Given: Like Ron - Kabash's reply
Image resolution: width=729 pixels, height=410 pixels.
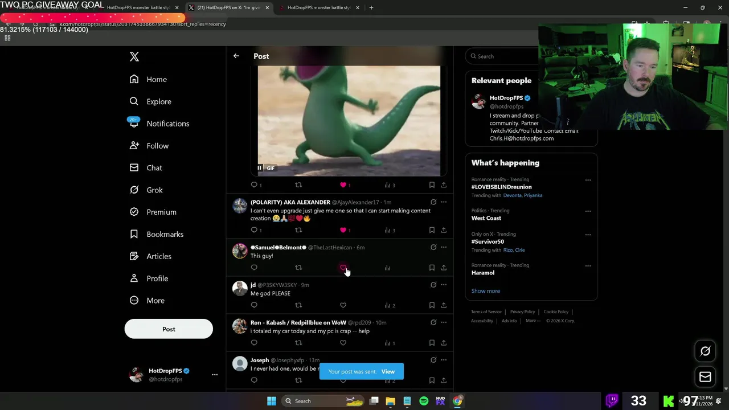Looking at the screenshot, I should pos(343,343).
